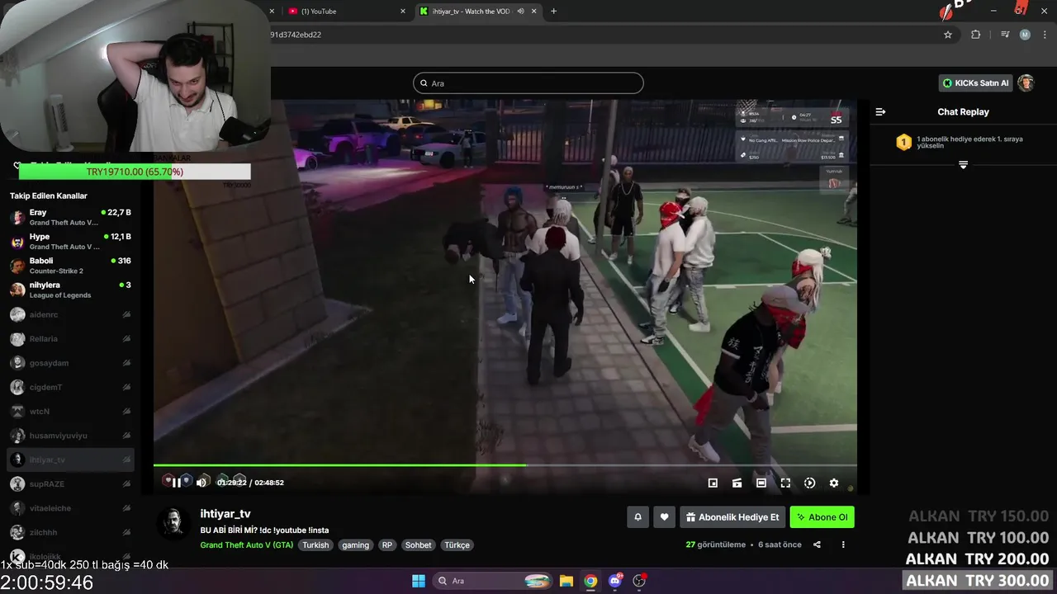Open a new browser tab
This screenshot has height=594, width=1057.
[553, 12]
